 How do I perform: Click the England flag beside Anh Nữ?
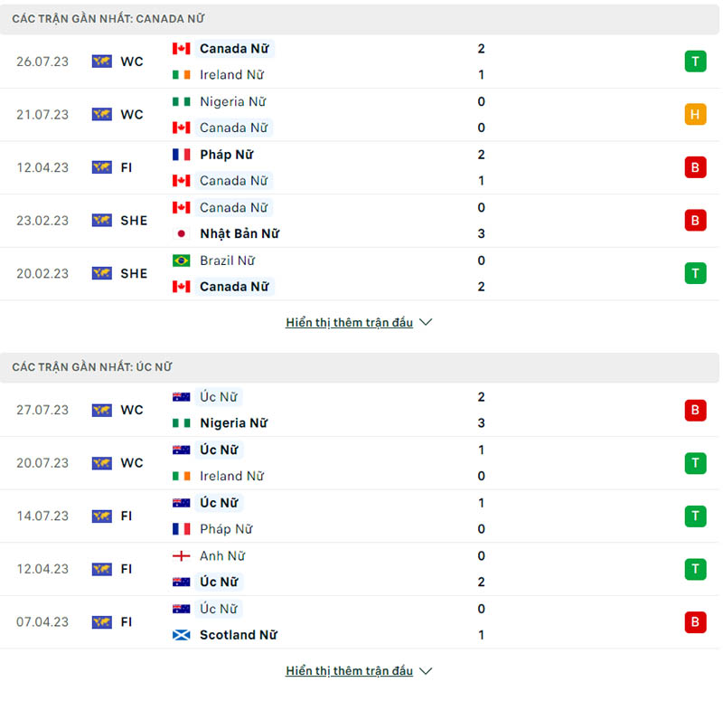pos(180,555)
